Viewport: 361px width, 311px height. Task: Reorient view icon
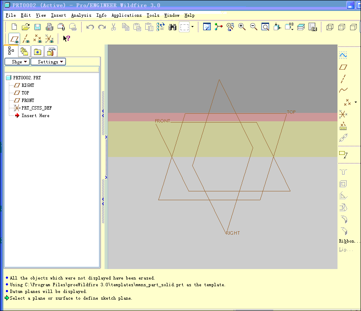point(277,27)
